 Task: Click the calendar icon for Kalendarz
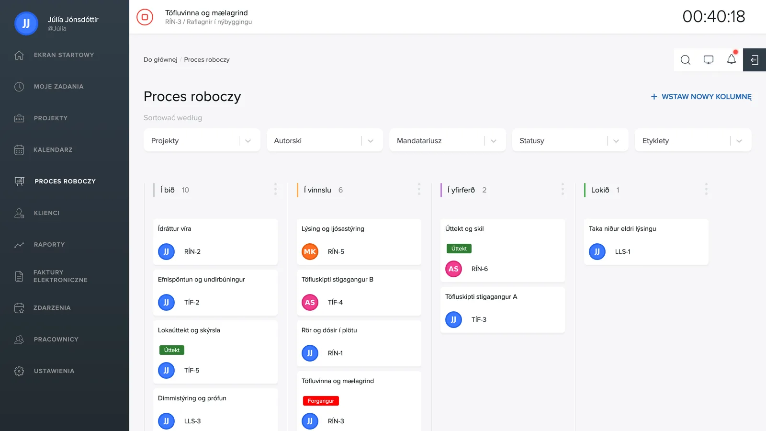[19, 150]
